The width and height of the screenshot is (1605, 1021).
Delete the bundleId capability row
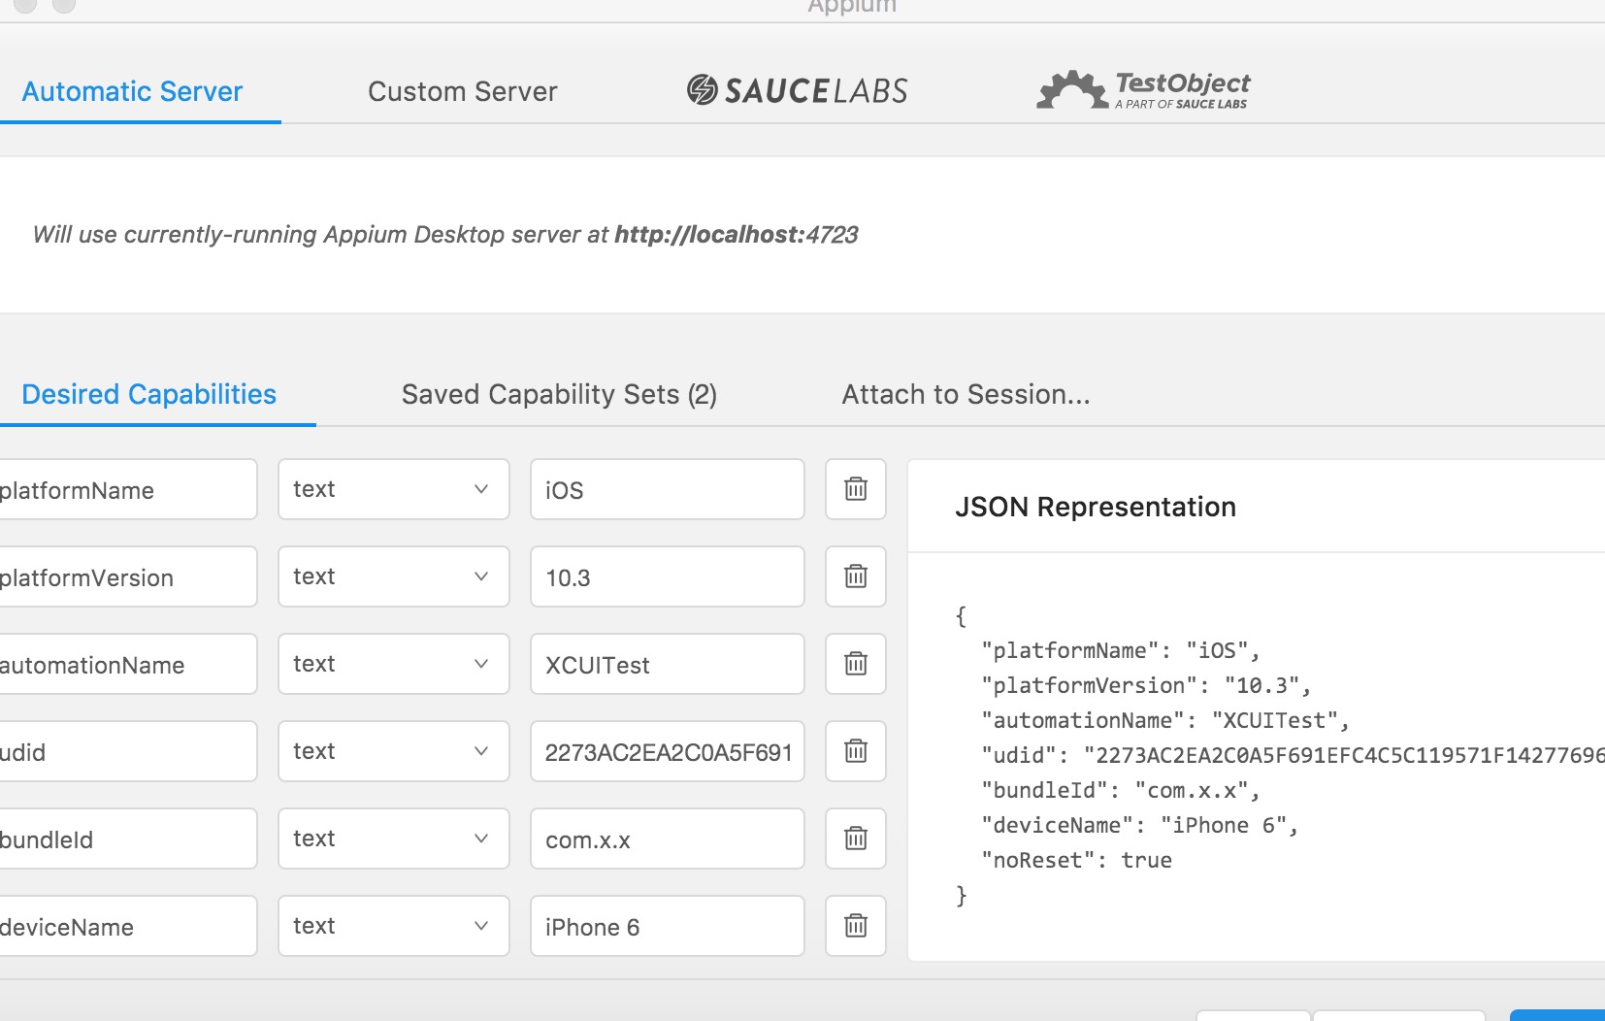coord(856,839)
